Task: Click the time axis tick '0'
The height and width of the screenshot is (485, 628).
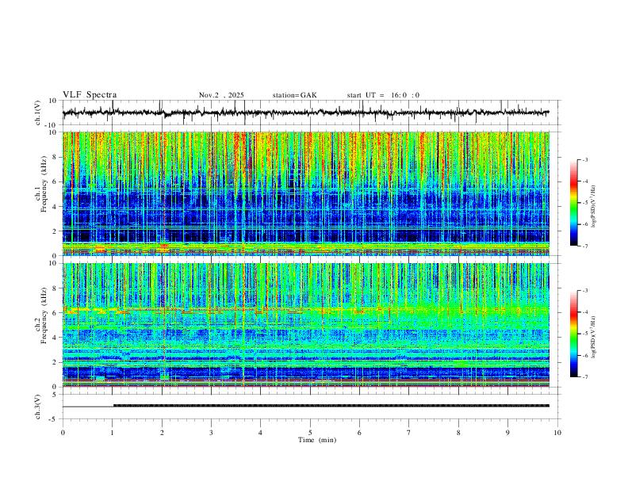Action: pos(63,433)
